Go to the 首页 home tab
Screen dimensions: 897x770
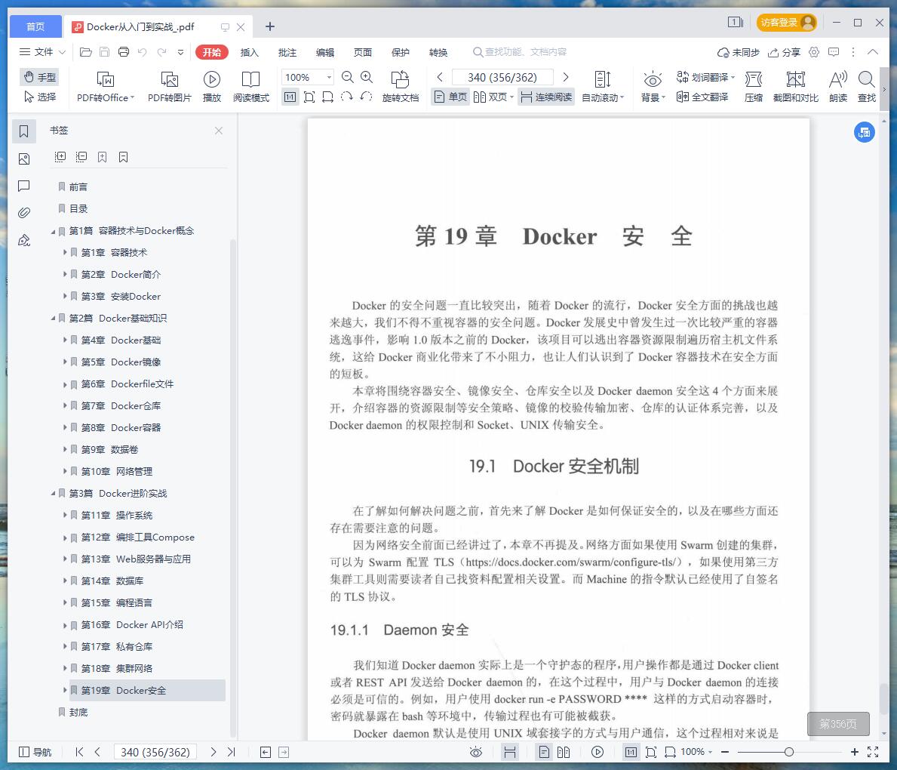click(35, 26)
